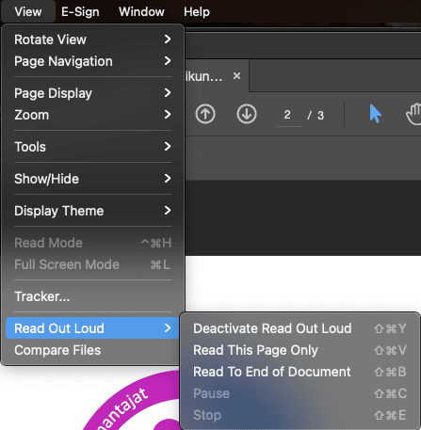Activate the hand pan tool
The width and height of the screenshot is (421, 430).
(x=413, y=114)
